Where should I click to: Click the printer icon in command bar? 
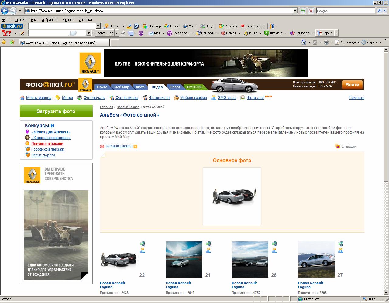tap(326, 43)
